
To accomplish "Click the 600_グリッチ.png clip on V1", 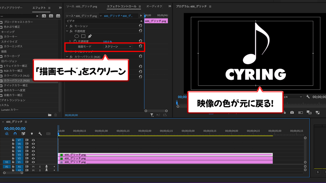I will 165,162.
